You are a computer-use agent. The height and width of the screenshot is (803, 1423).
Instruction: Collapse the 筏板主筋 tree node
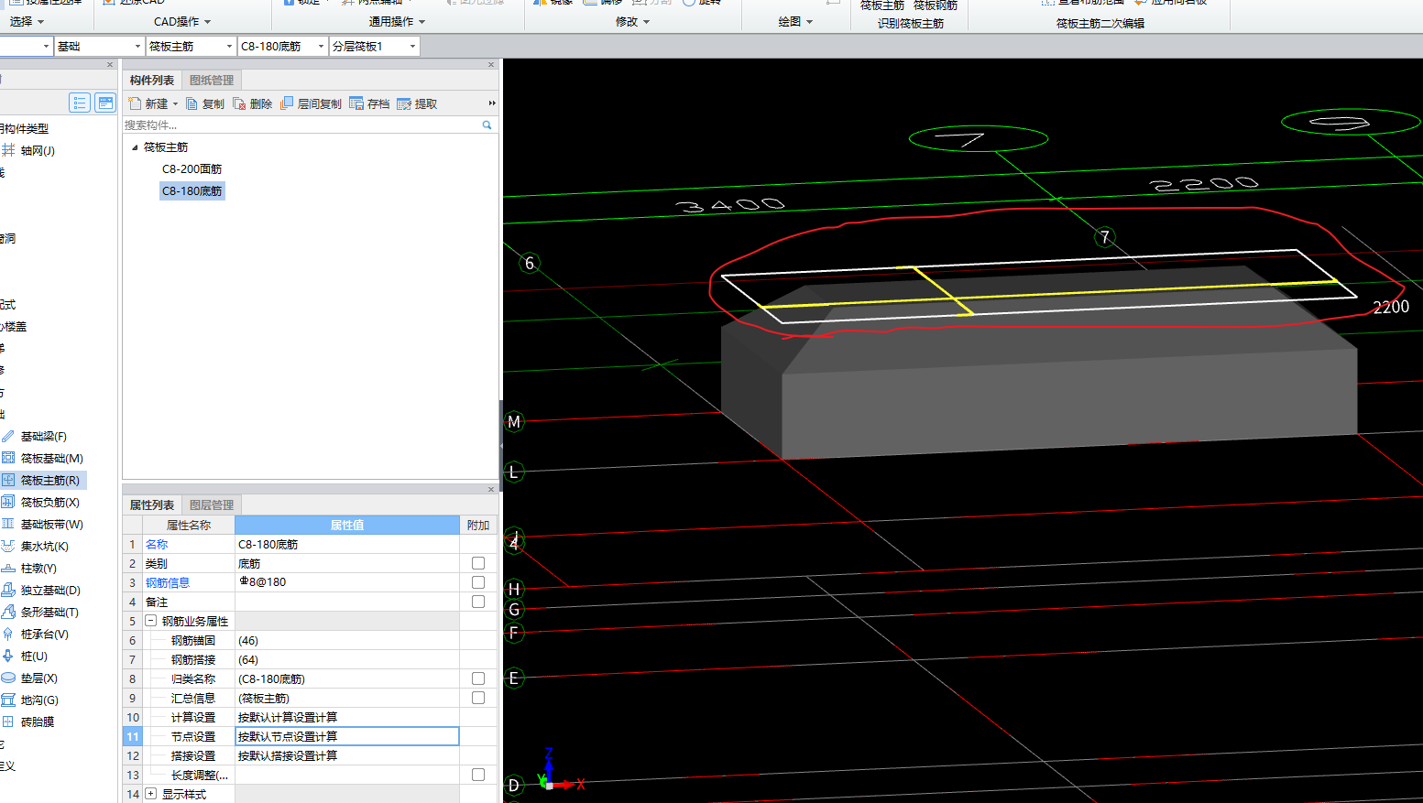(135, 147)
